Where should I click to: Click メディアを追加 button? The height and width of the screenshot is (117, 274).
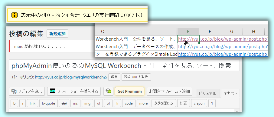(27, 91)
